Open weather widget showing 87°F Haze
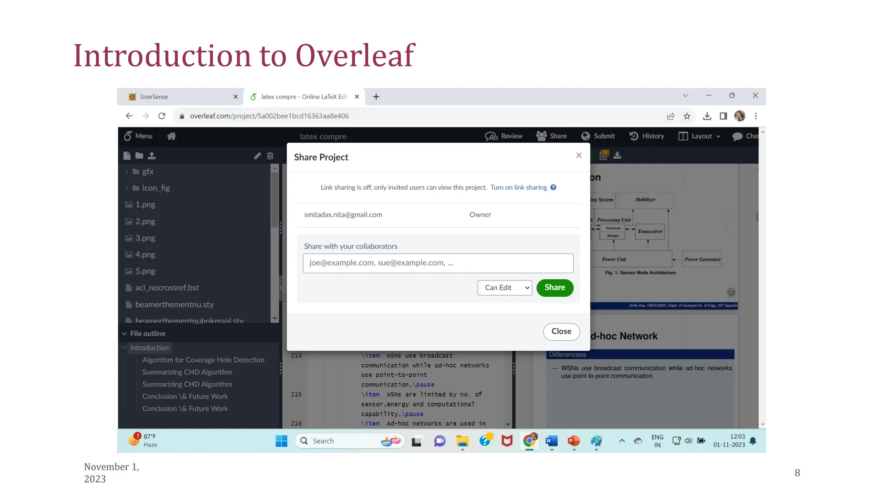This screenshot has width=884, height=497. 143,441
